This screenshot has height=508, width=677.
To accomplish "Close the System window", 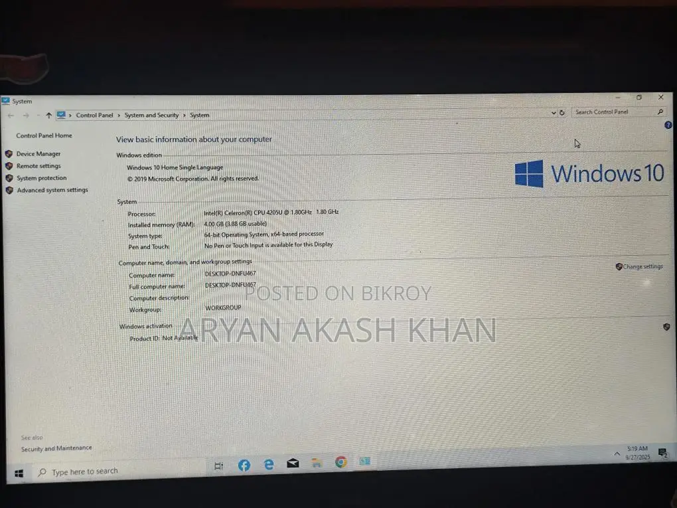I will [x=660, y=97].
